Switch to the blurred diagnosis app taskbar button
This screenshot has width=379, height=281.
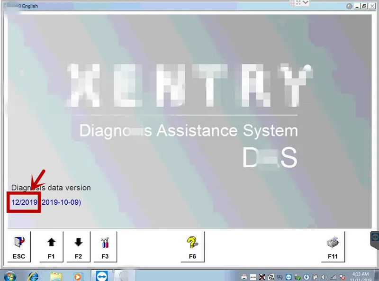[x=125, y=276]
